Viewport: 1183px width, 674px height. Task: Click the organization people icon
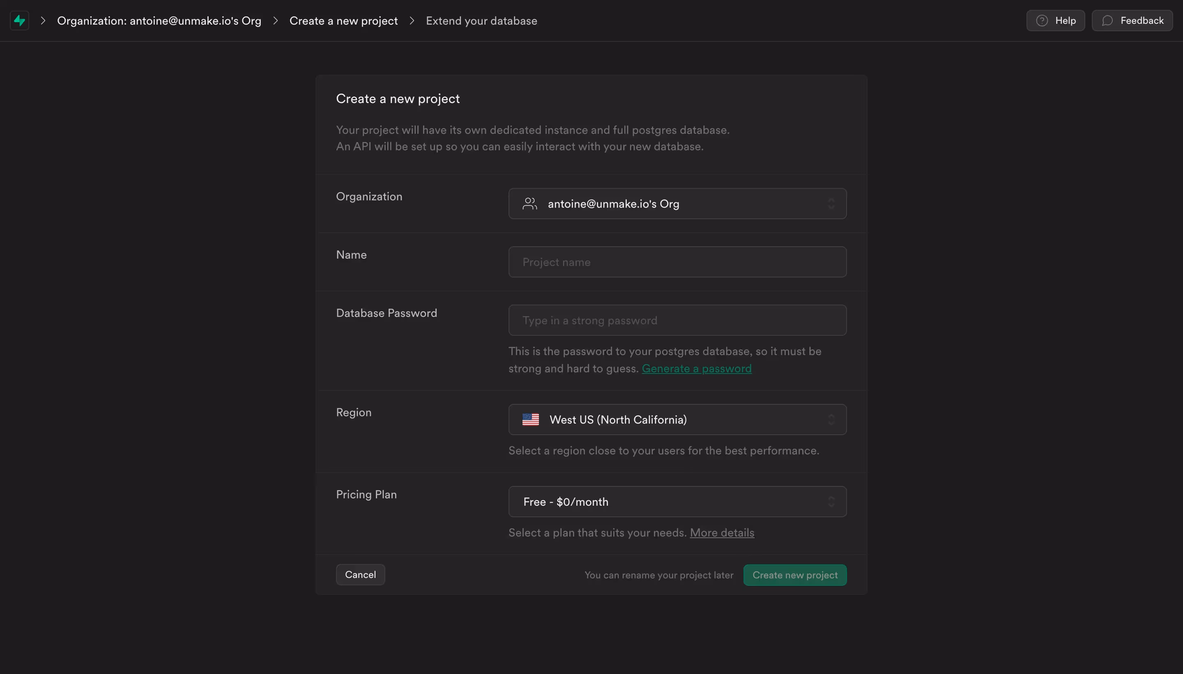point(529,204)
